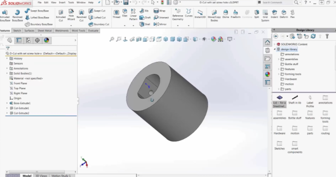Select the Front Plane item

point(18,83)
